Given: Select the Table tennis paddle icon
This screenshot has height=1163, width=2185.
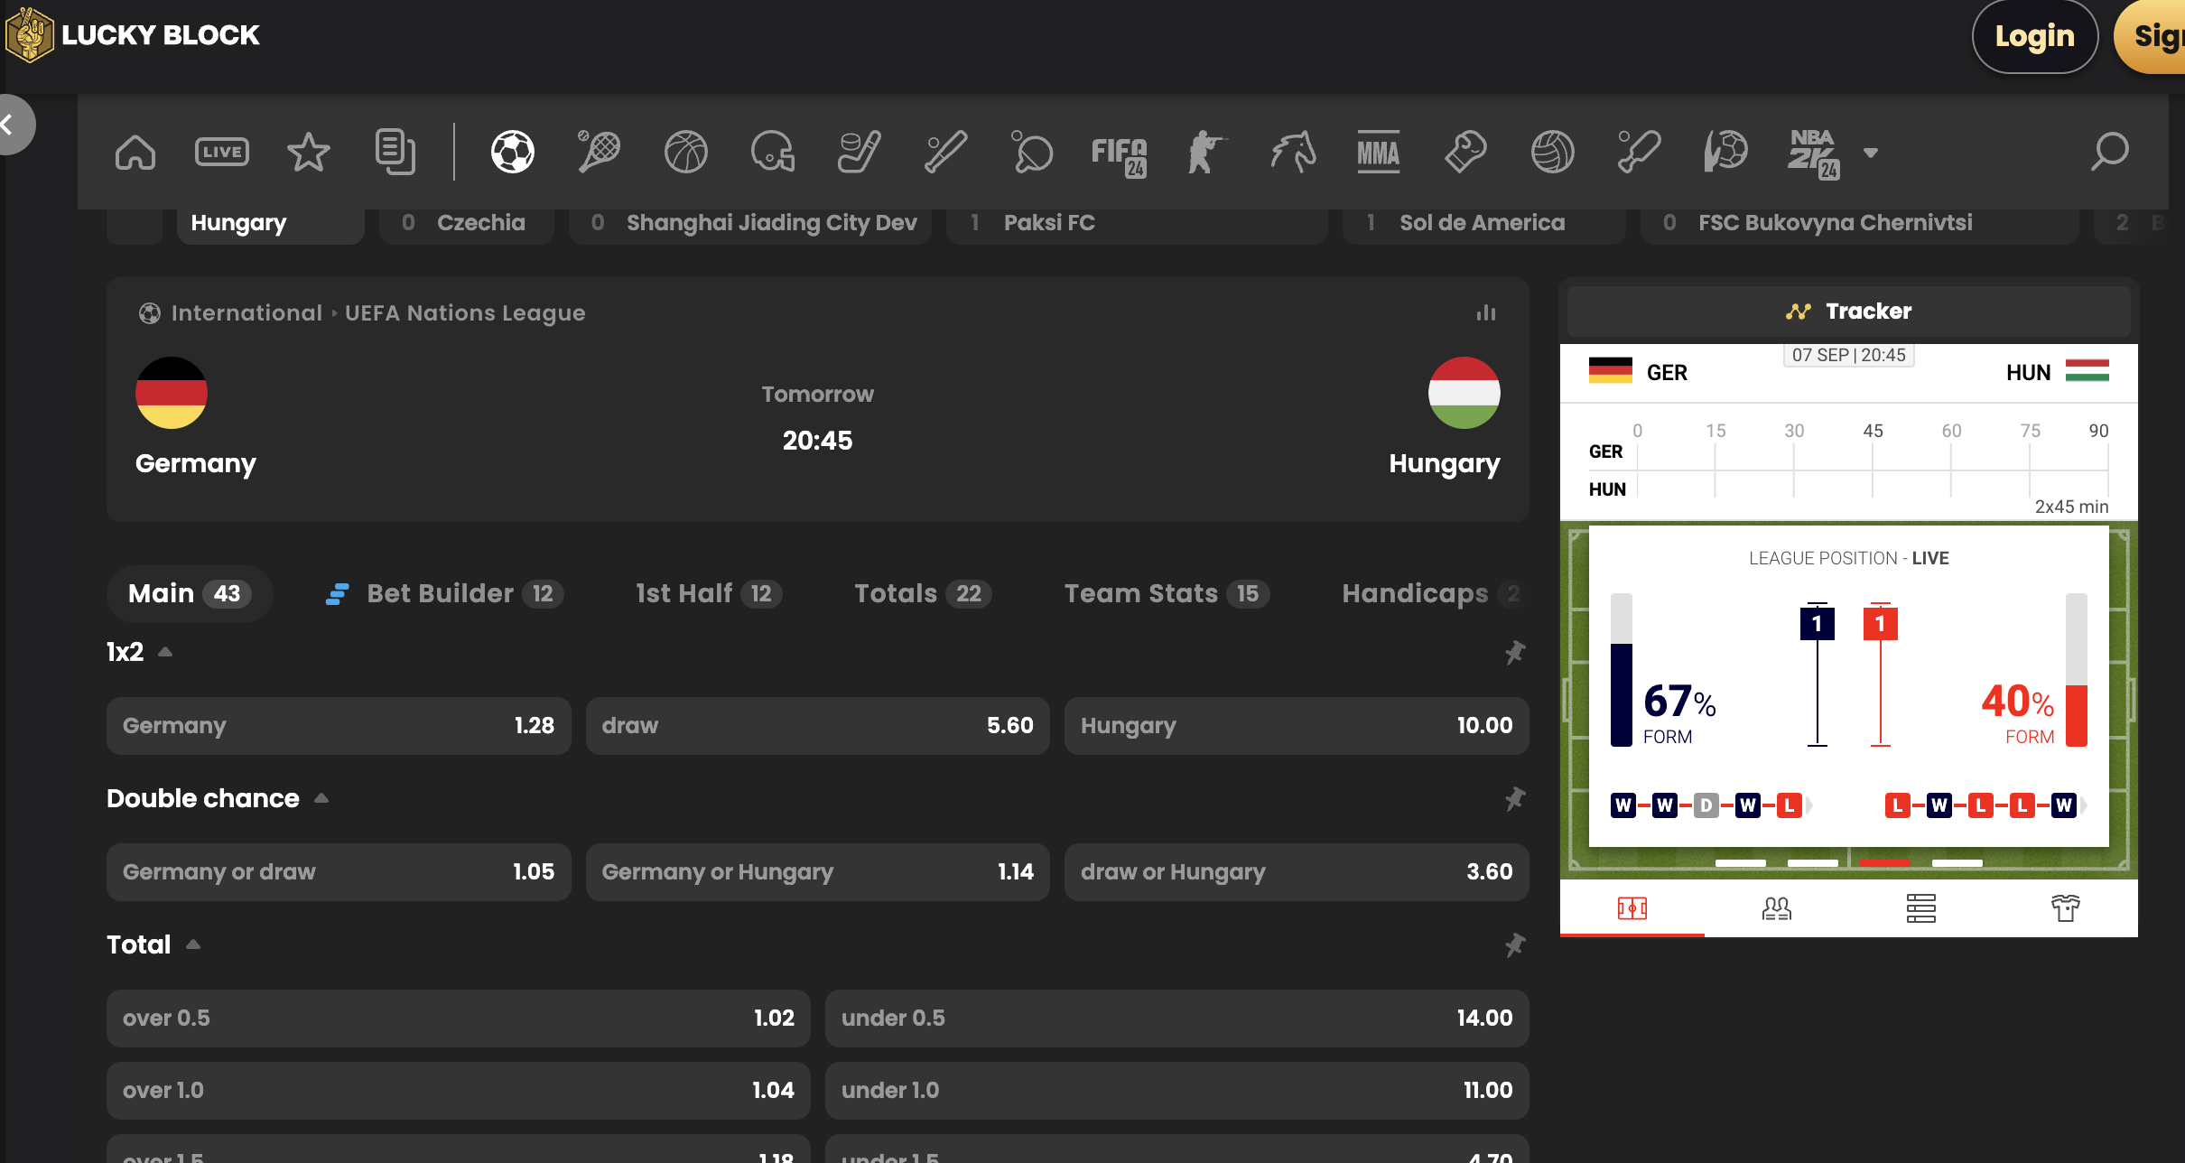Looking at the screenshot, I should coord(1032,152).
